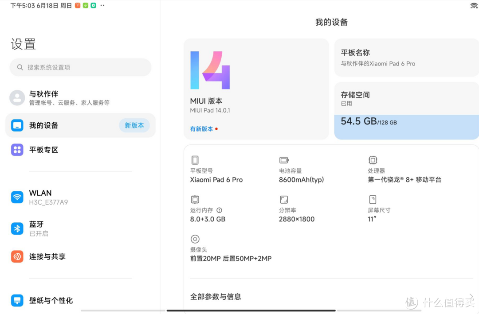Open 蓝牙 settings row
This screenshot has width=479, height=314.
coord(80,229)
